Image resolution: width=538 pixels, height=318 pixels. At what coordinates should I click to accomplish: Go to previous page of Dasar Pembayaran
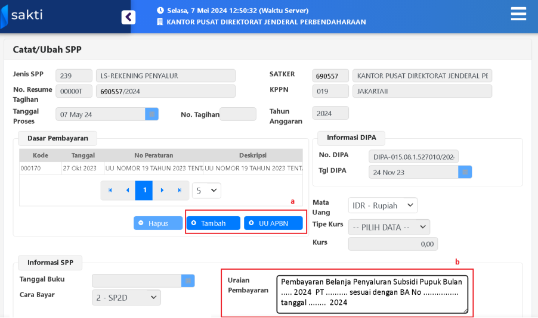pos(127,191)
